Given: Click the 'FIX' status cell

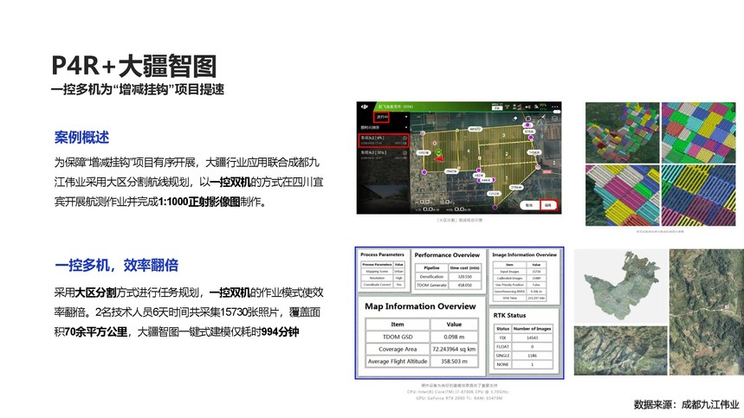Looking at the screenshot, I should point(502,338).
